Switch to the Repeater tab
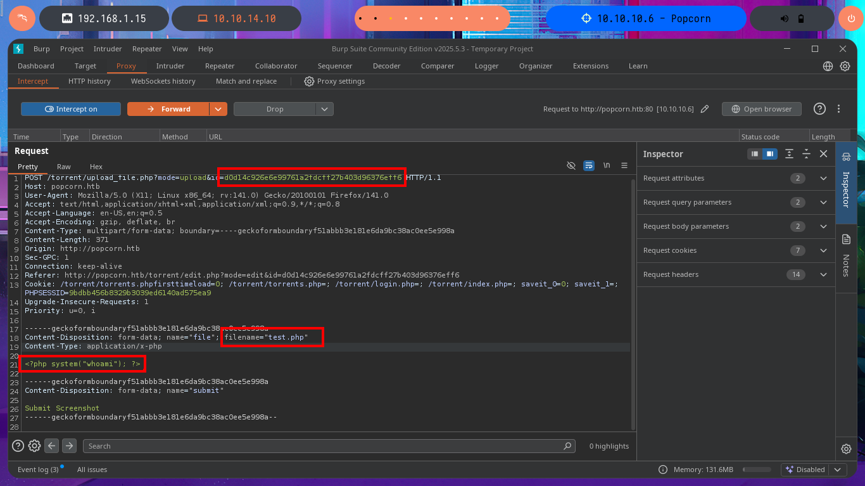This screenshot has width=865, height=486. coord(220,66)
